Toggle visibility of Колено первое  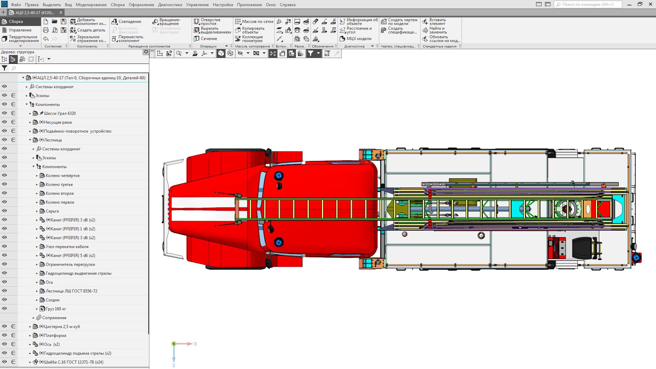pyautogui.click(x=4, y=202)
